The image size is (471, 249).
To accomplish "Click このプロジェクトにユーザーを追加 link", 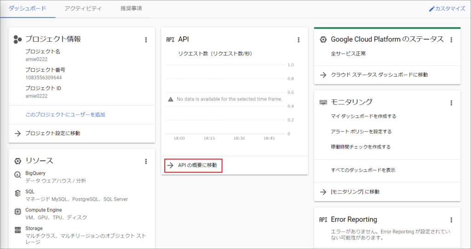I will tap(65, 114).
